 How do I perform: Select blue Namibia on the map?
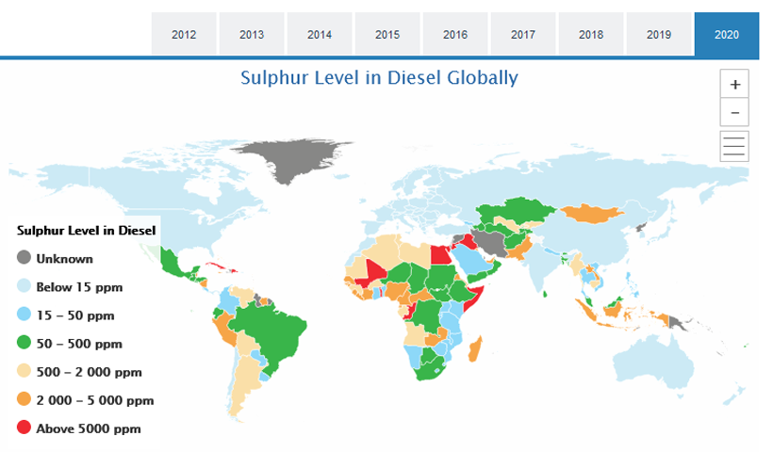click(x=413, y=356)
